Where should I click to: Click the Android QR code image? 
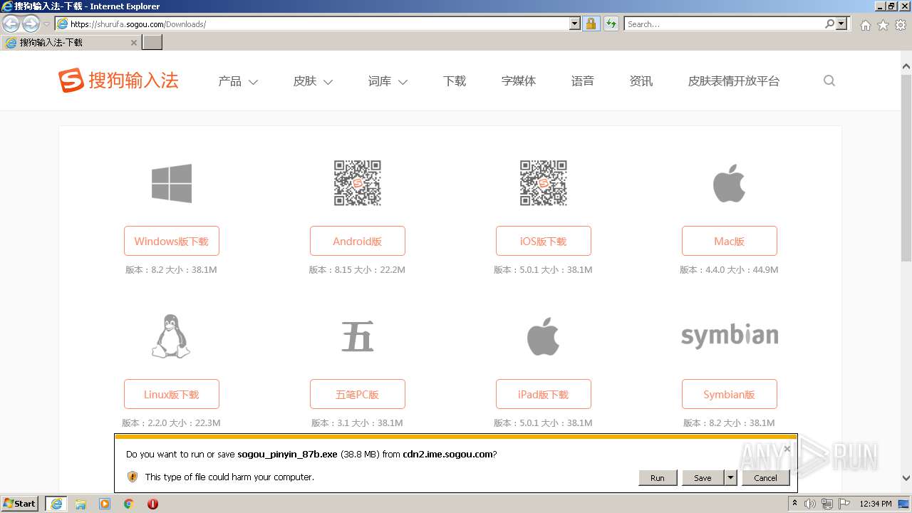(x=358, y=183)
